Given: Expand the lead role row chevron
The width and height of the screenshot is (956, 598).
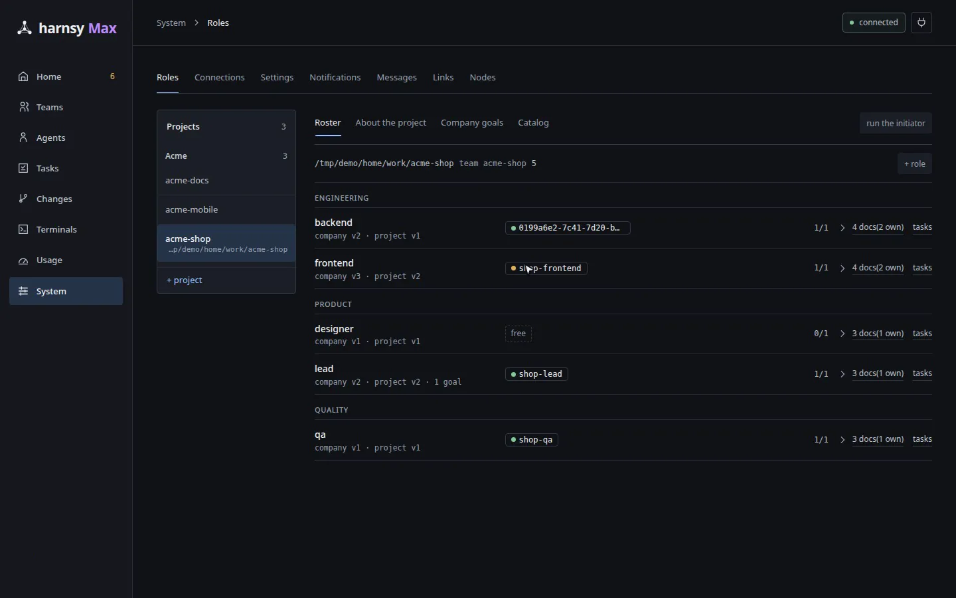Looking at the screenshot, I should pos(842,374).
